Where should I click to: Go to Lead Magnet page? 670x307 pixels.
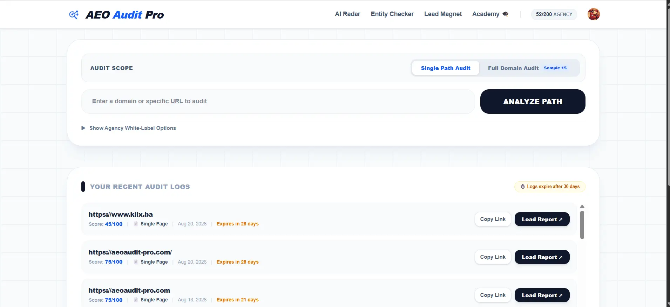tap(443, 14)
